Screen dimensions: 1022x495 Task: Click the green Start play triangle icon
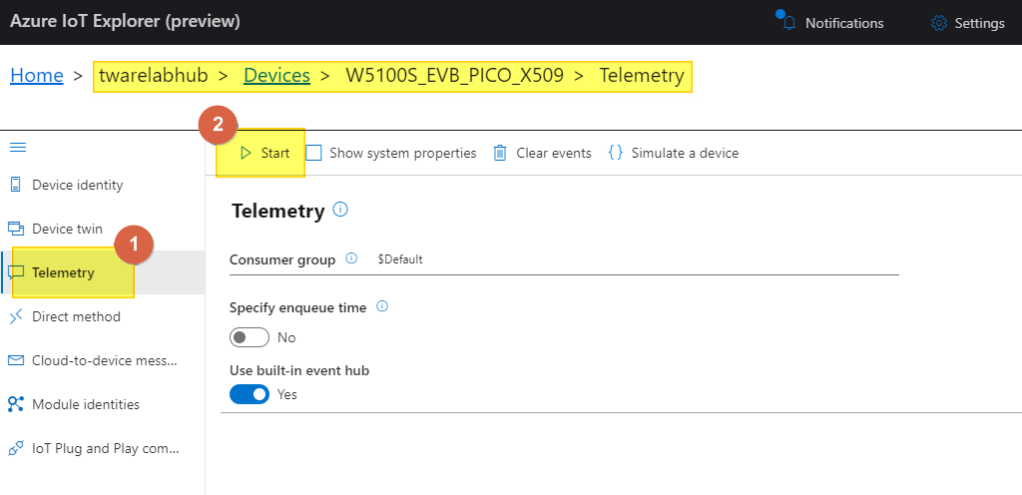246,153
